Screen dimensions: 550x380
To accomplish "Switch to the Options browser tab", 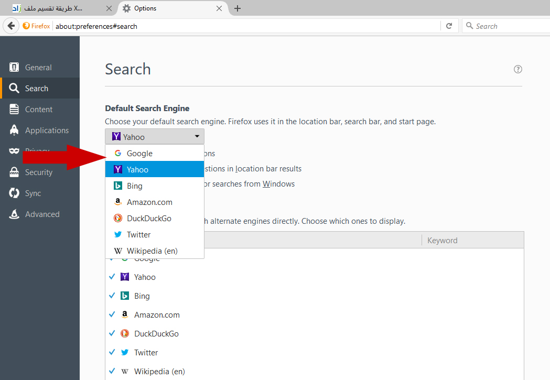I will point(172,8).
